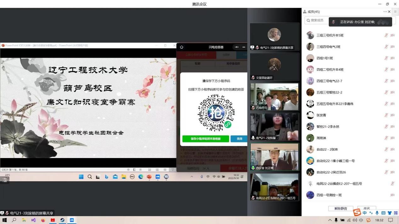Open File Explorer from the bottom taskbar

(24, 220)
